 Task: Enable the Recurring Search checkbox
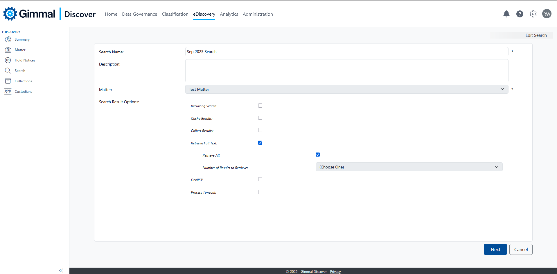click(x=260, y=106)
